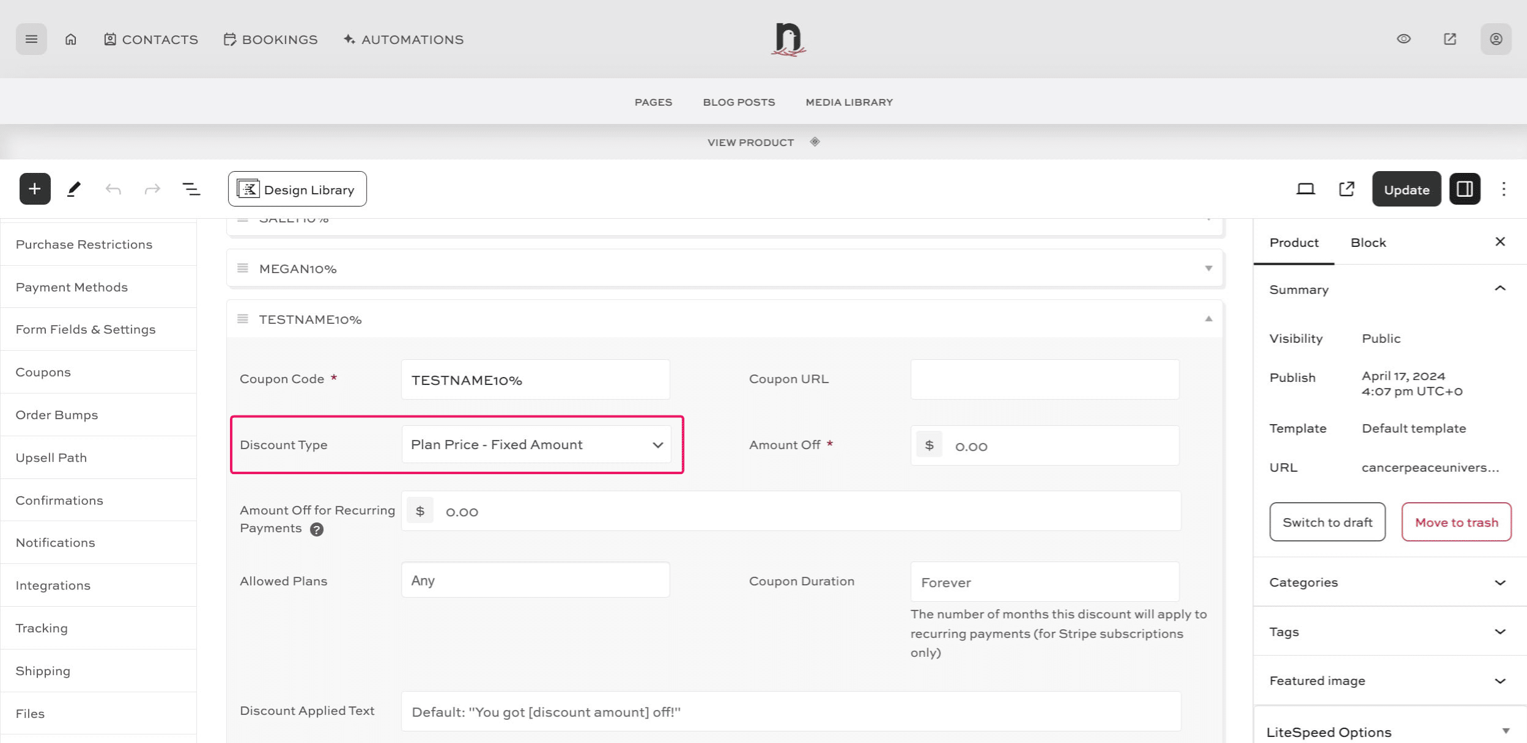Click the Update button
1527x743 pixels.
click(1406, 189)
